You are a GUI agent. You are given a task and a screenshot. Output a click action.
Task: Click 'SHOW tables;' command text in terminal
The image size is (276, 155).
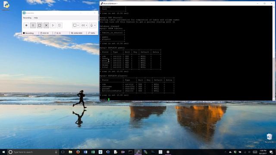click(x=115, y=28)
